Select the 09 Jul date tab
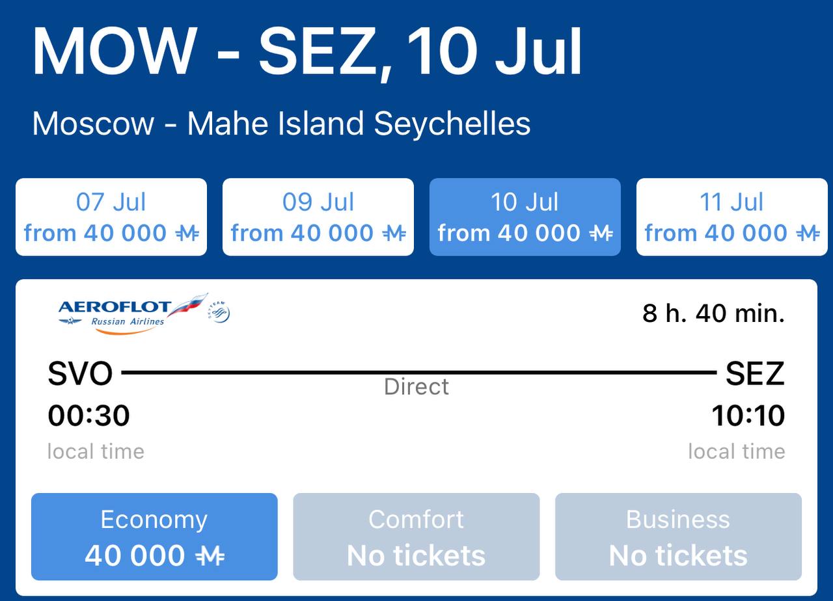The height and width of the screenshot is (601, 833). pyautogui.click(x=318, y=217)
